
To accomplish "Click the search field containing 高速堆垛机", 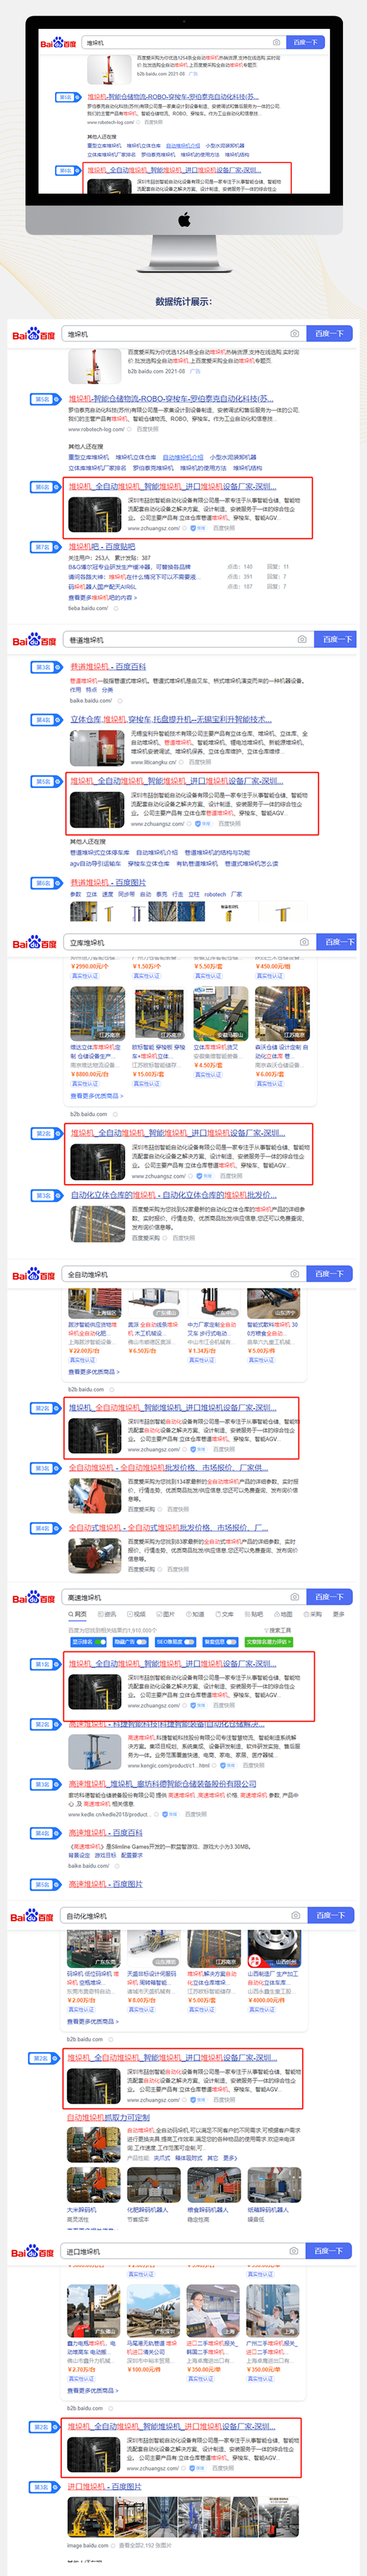I will point(183,1597).
